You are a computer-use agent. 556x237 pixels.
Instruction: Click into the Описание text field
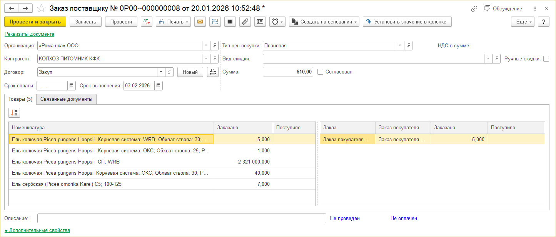coord(181,219)
